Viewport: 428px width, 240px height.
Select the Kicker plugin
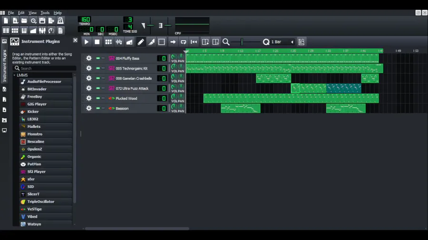(46, 111)
